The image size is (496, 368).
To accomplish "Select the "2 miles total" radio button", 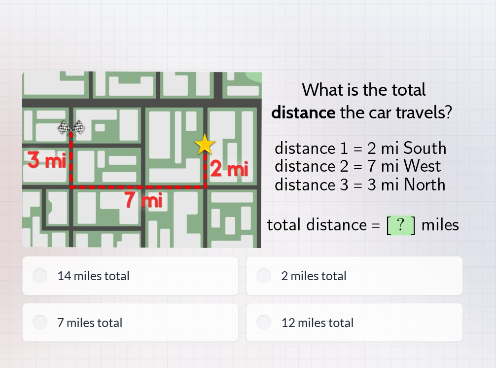I will [x=264, y=276].
